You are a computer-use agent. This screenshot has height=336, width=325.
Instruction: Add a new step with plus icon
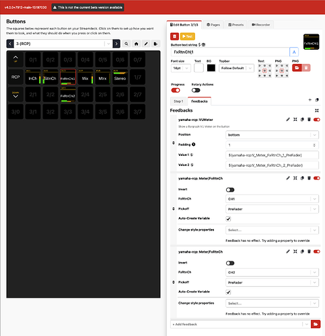pyautogui.click(x=310, y=100)
